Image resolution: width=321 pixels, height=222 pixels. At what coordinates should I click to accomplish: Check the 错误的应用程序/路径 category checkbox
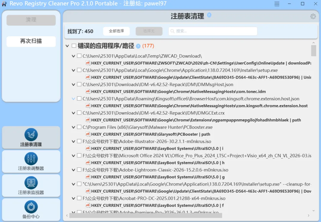(x=74, y=46)
